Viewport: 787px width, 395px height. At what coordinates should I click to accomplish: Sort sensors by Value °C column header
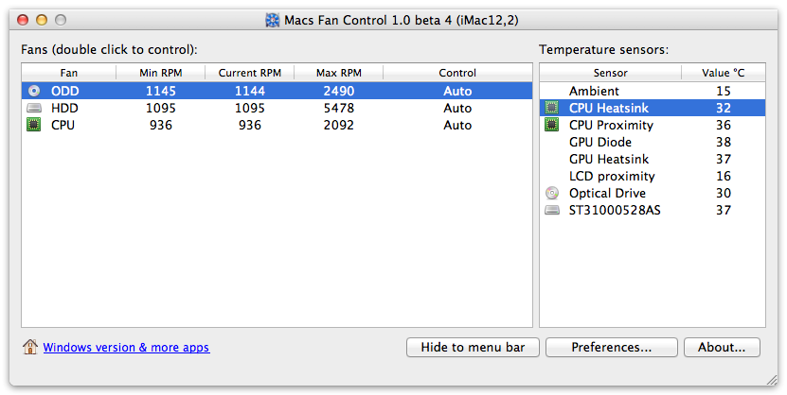723,73
